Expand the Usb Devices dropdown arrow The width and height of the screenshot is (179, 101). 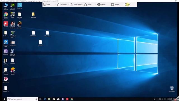pos(69,4)
